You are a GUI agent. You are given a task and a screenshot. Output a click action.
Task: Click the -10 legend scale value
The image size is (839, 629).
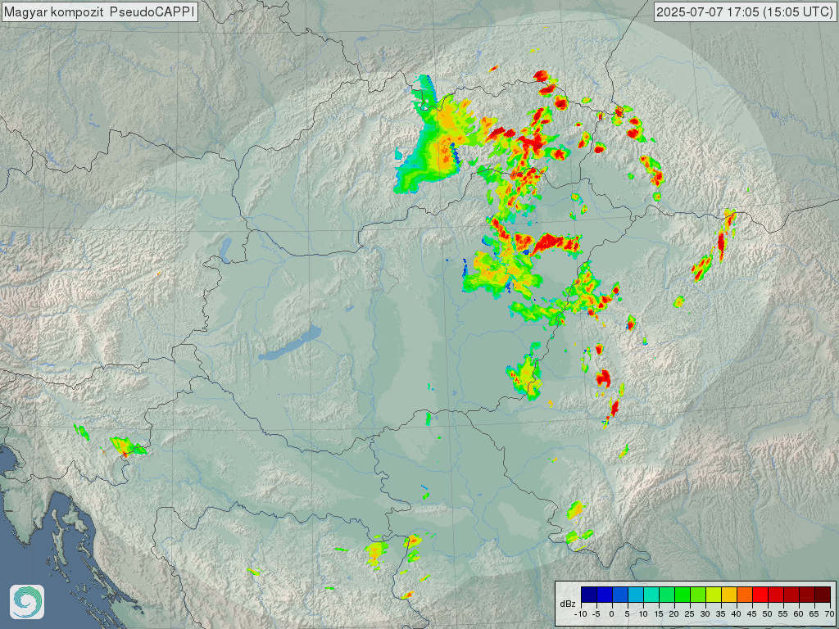pos(581,614)
